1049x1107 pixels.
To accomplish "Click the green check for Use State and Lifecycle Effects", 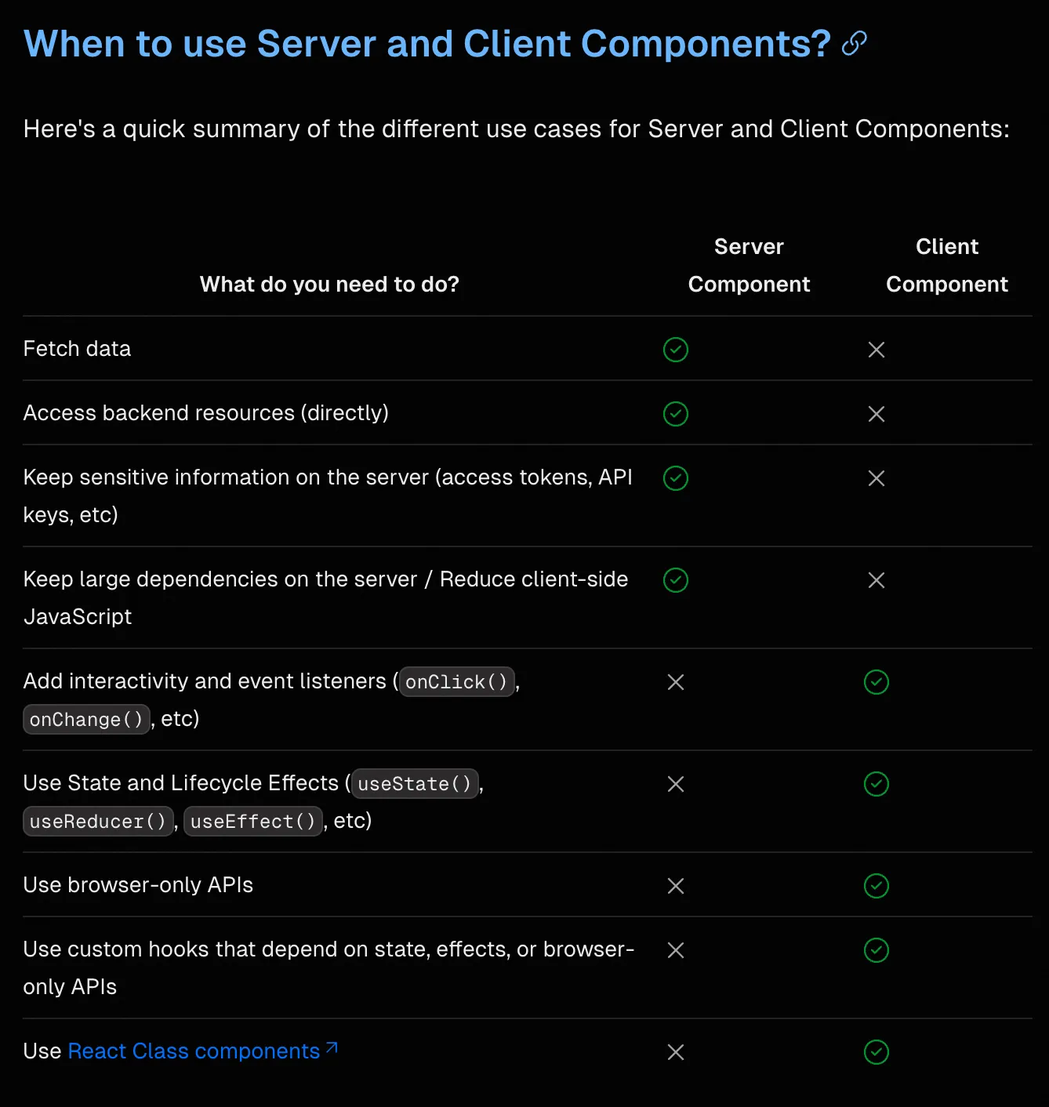I will [x=877, y=784].
